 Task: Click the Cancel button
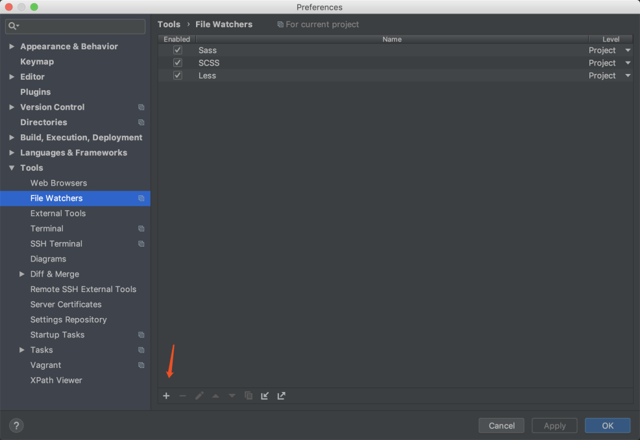coord(501,426)
